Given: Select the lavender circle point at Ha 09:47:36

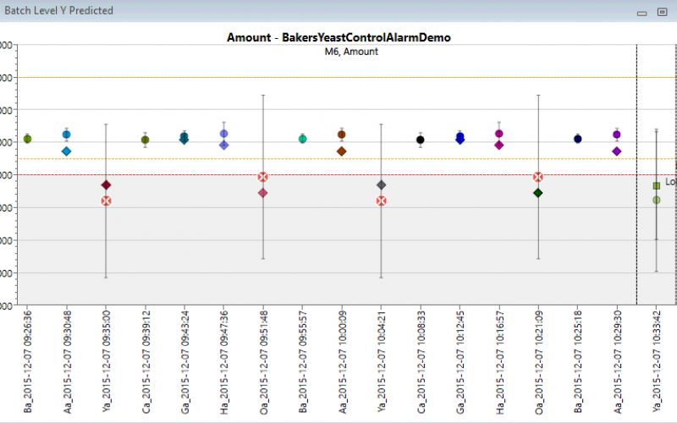Looking at the screenshot, I should pos(223,134).
